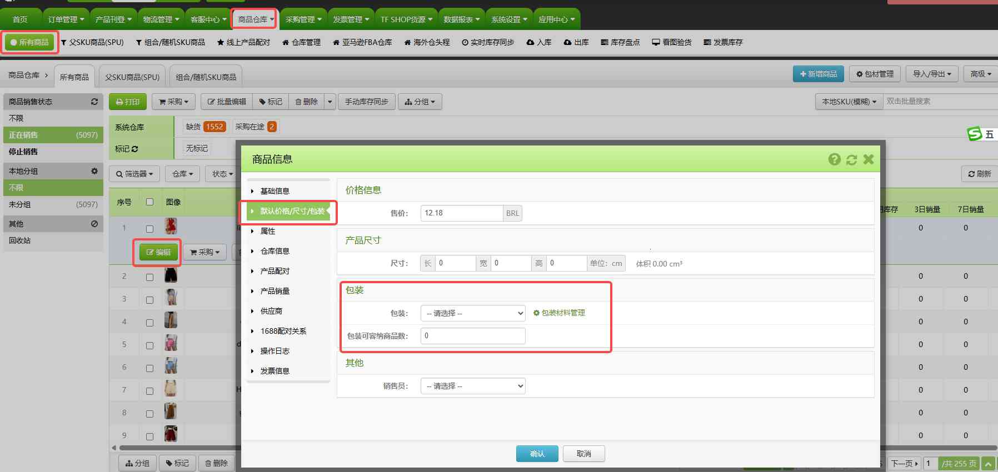The image size is (998, 472).
Task: Check the checkbox for row 8
Action: pos(149,414)
